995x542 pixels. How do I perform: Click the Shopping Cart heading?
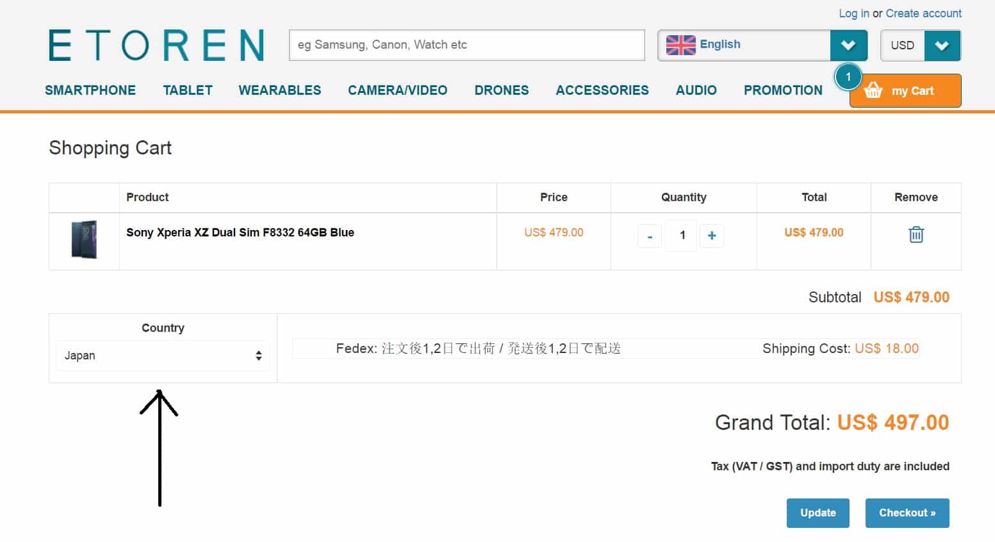click(x=110, y=148)
